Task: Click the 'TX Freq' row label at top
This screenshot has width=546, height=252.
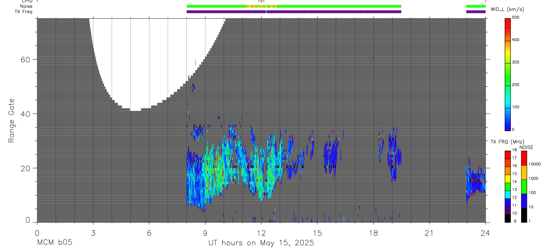Action: coord(24,12)
